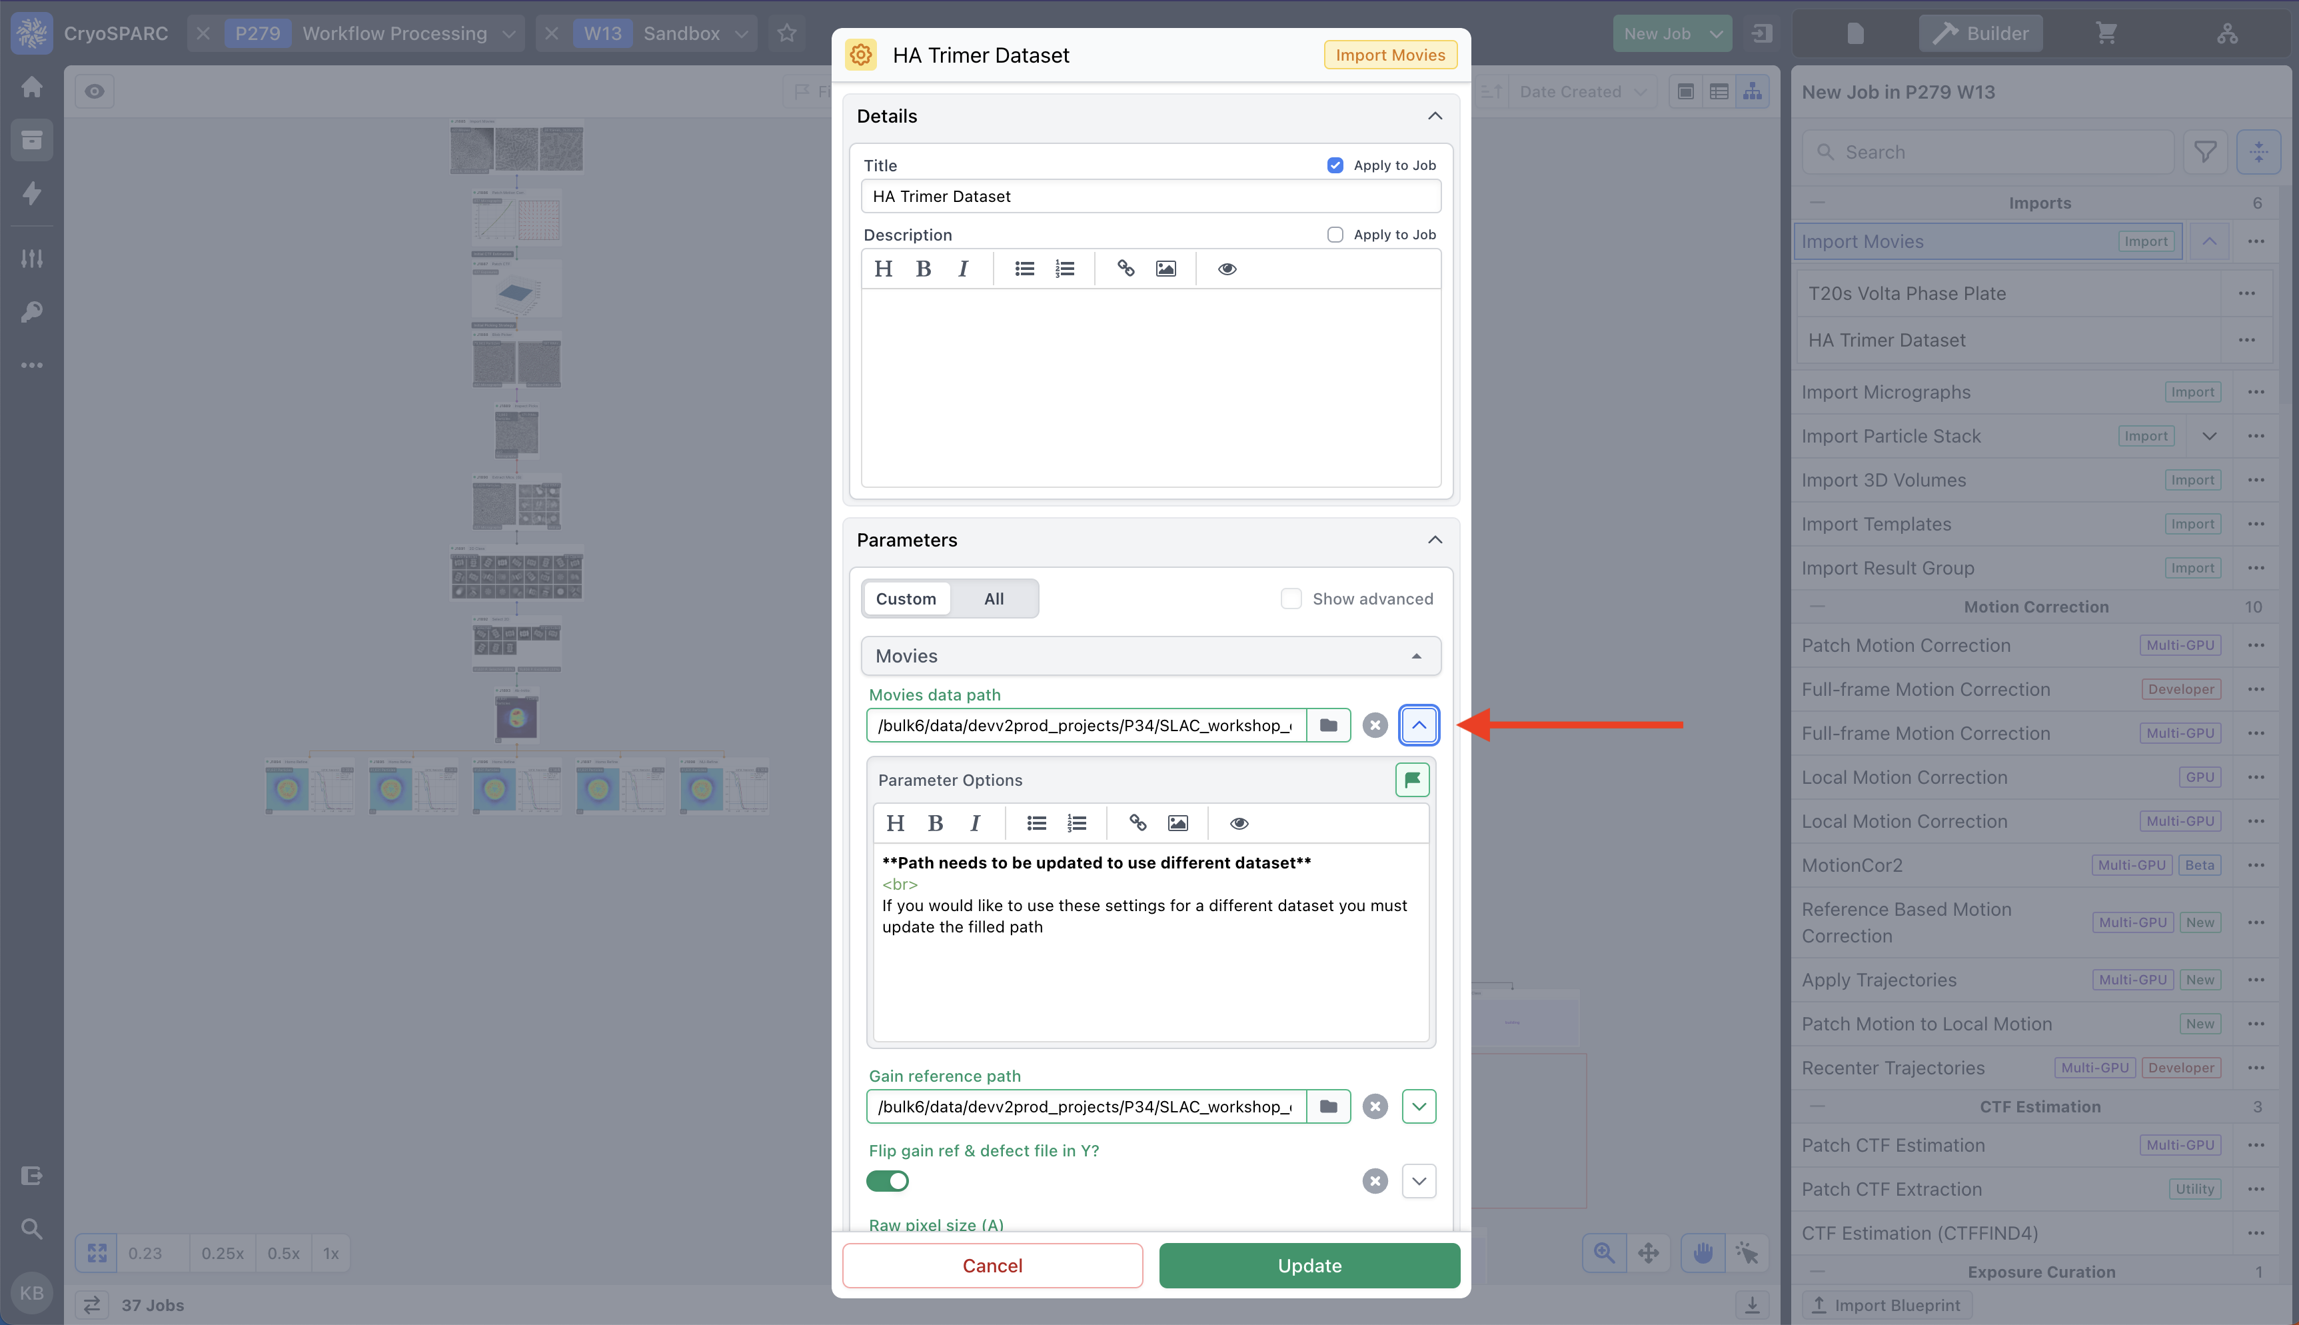
Task: Uncheck Apply to Job for Title
Action: tap(1335, 165)
